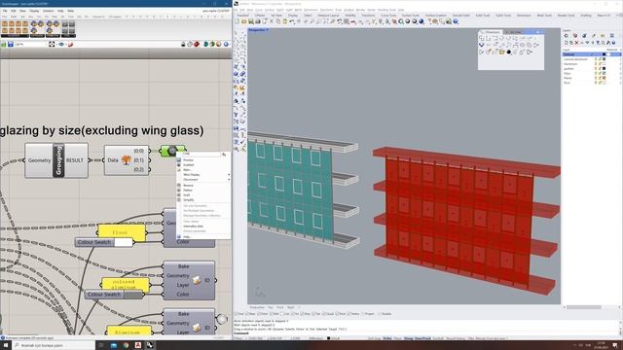623x350 pixels.
Task: Click the Grouping component on canvas
Action: click(x=56, y=160)
